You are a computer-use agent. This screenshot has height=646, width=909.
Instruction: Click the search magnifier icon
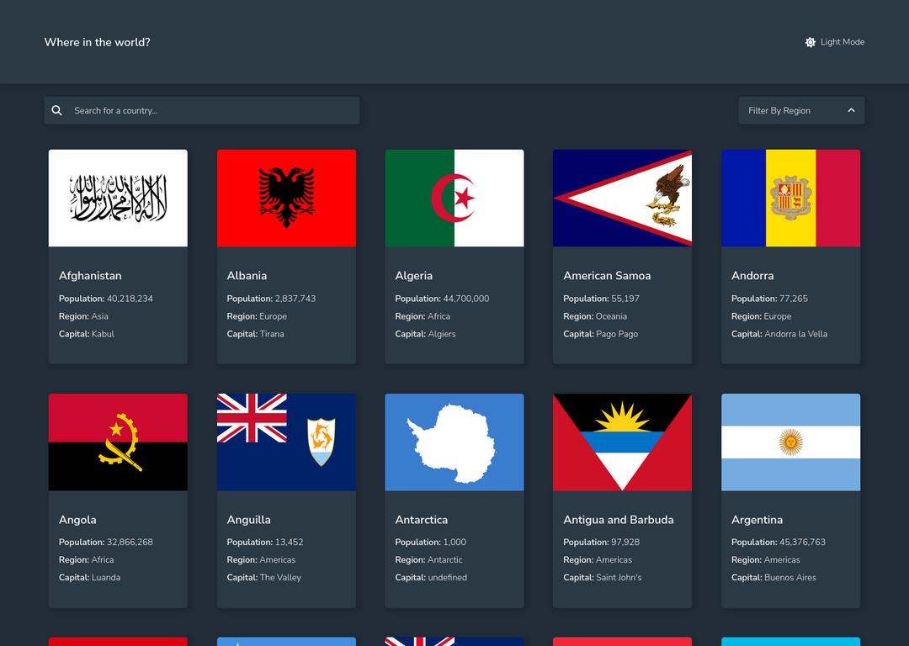click(x=57, y=111)
